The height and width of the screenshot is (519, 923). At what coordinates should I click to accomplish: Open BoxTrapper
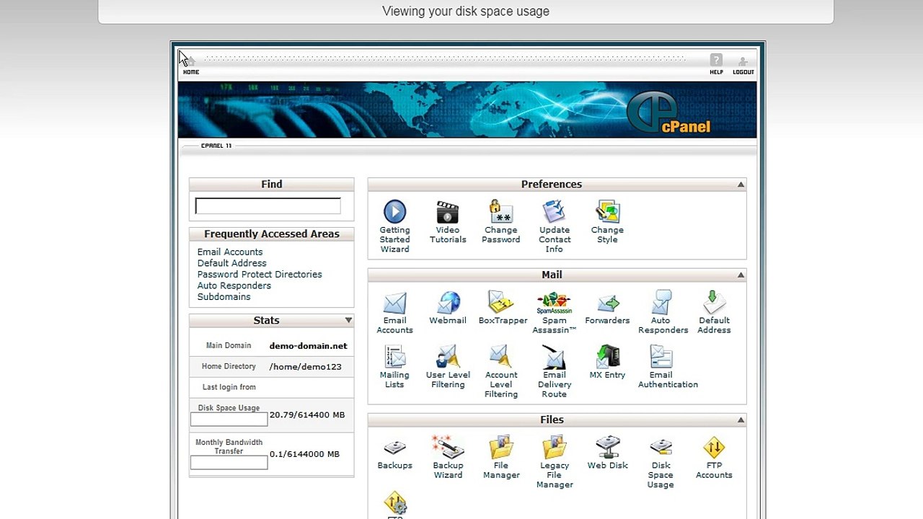coord(503,308)
